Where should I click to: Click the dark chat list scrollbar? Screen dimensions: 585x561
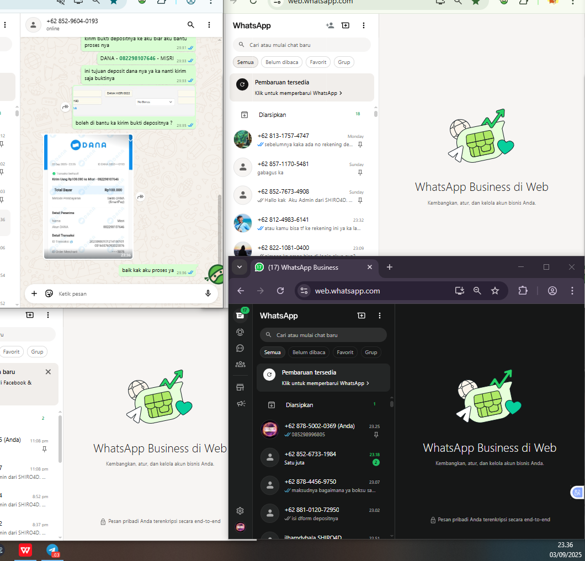tap(391, 404)
